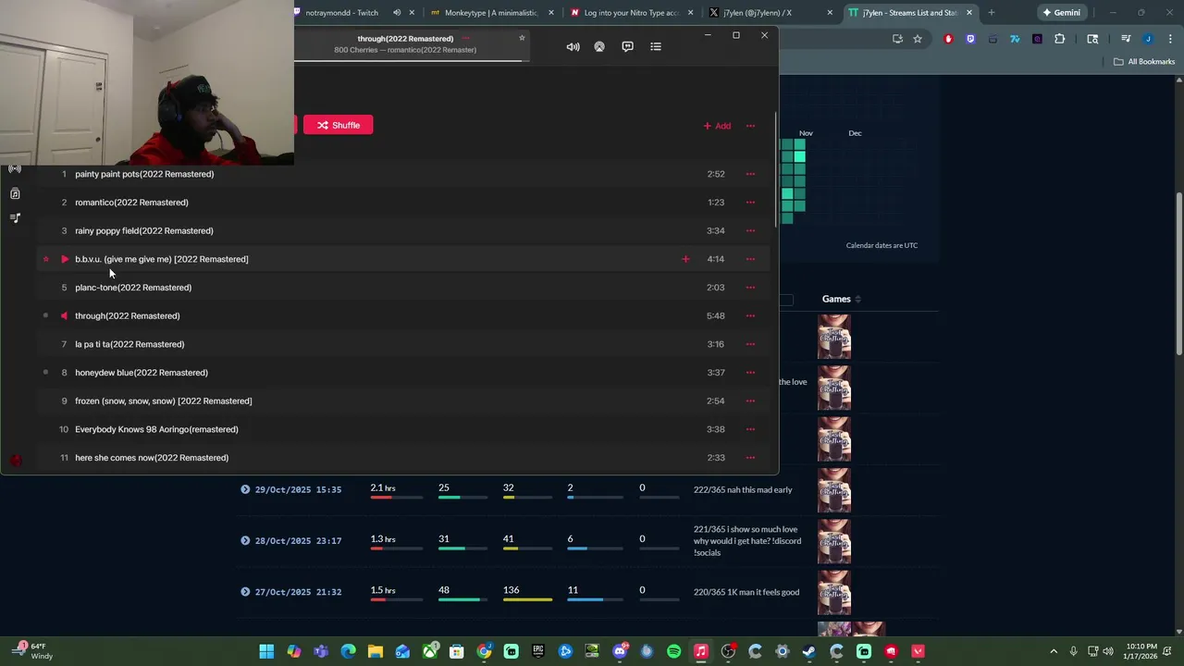The height and width of the screenshot is (666, 1184).
Task: Add b.b.v.u. track with plus icon
Action: point(685,259)
